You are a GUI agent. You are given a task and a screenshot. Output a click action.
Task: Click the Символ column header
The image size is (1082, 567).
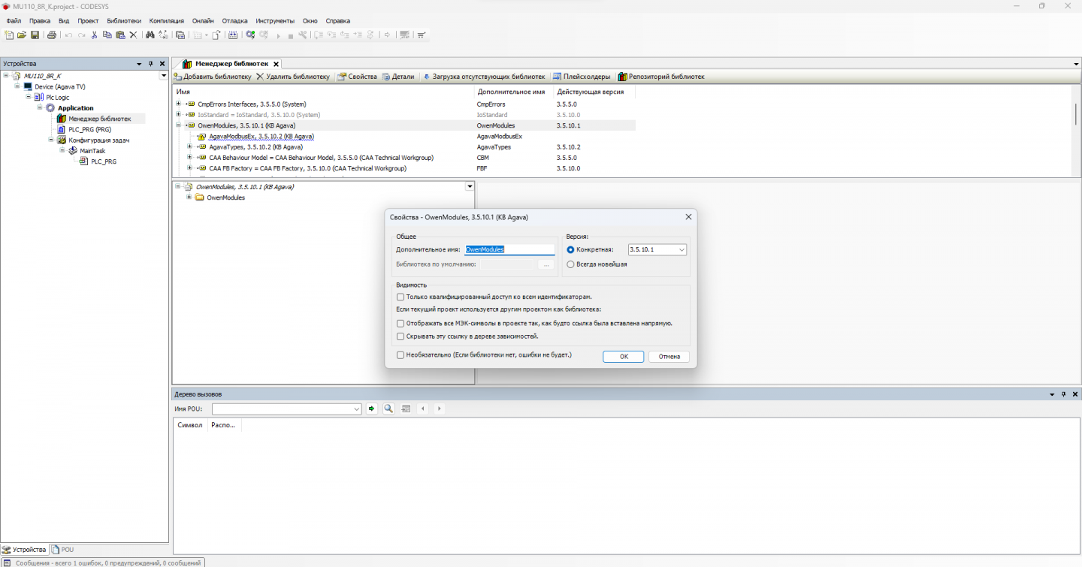coord(190,425)
